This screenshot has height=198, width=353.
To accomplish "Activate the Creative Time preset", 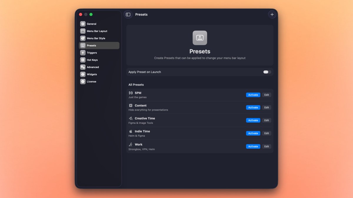I will click(x=253, y=120).
